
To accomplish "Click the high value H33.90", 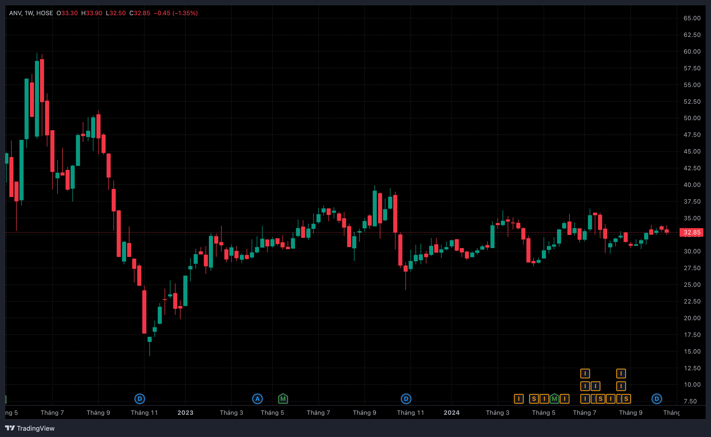I will click(x=92, y=13).
